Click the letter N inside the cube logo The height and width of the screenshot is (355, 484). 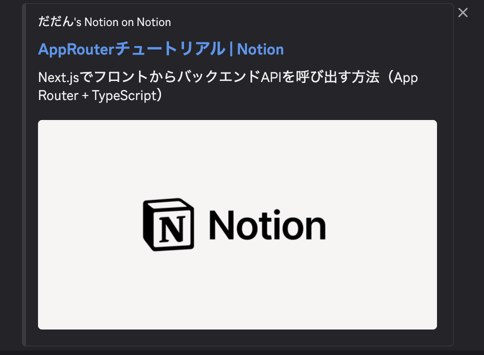click(x=172, y=228)
